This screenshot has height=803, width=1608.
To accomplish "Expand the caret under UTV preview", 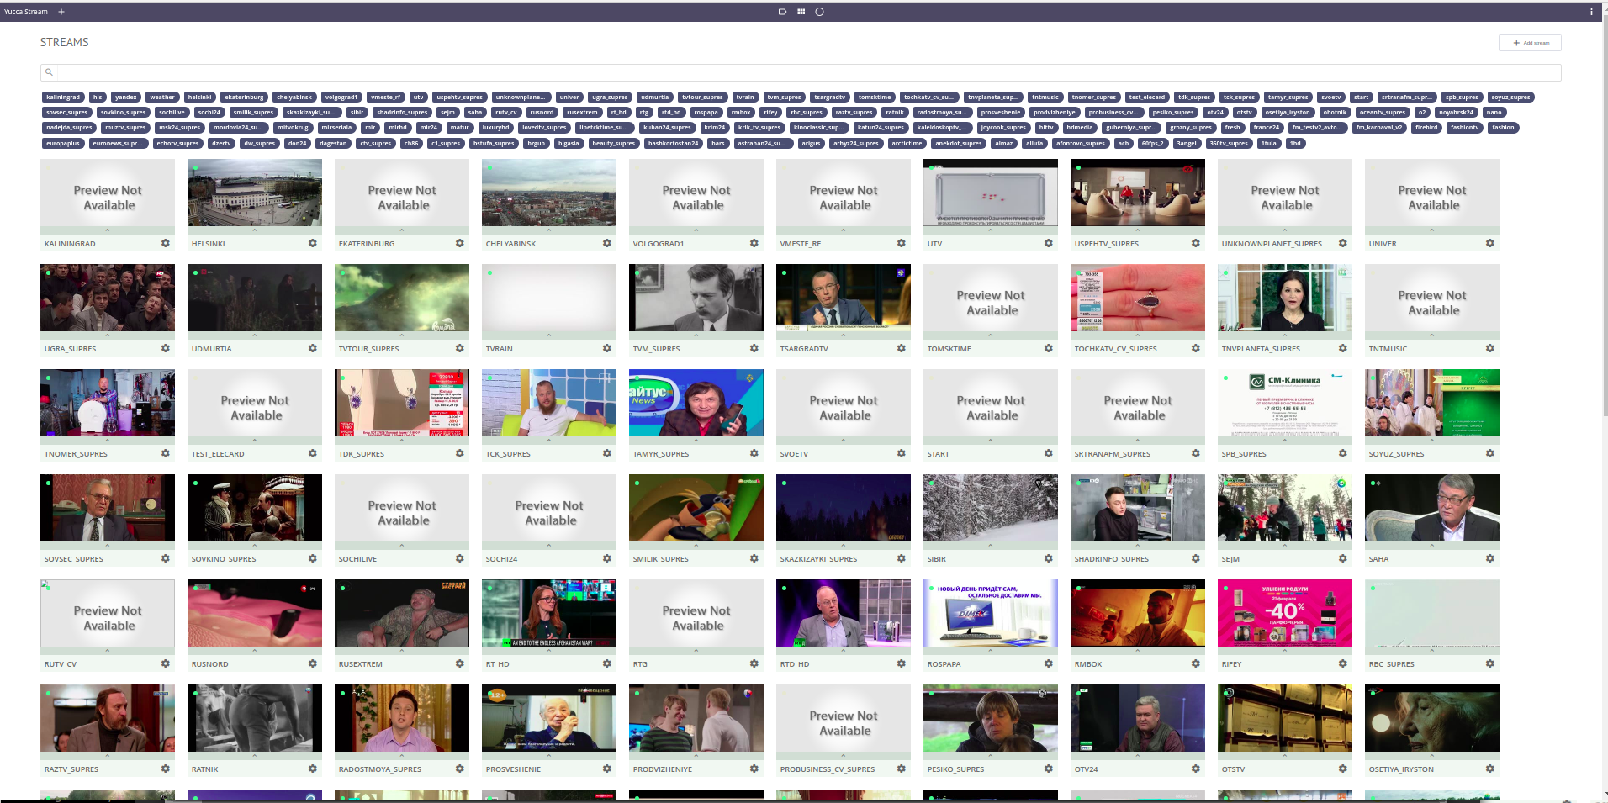I will coord(991,230).
